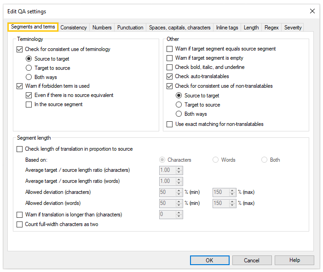Open the Regex tab
The height and width of the screenshot is (272, 323).
pos(271,28)
